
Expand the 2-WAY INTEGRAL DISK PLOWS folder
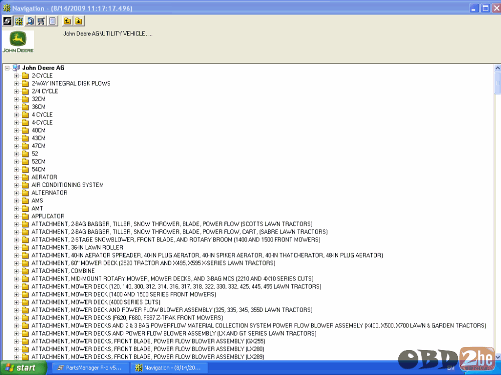pyautogui.click(x=17, y=83)
